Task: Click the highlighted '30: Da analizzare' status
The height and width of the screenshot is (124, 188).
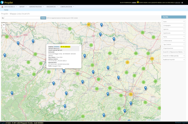Action: tap(65, 47)
